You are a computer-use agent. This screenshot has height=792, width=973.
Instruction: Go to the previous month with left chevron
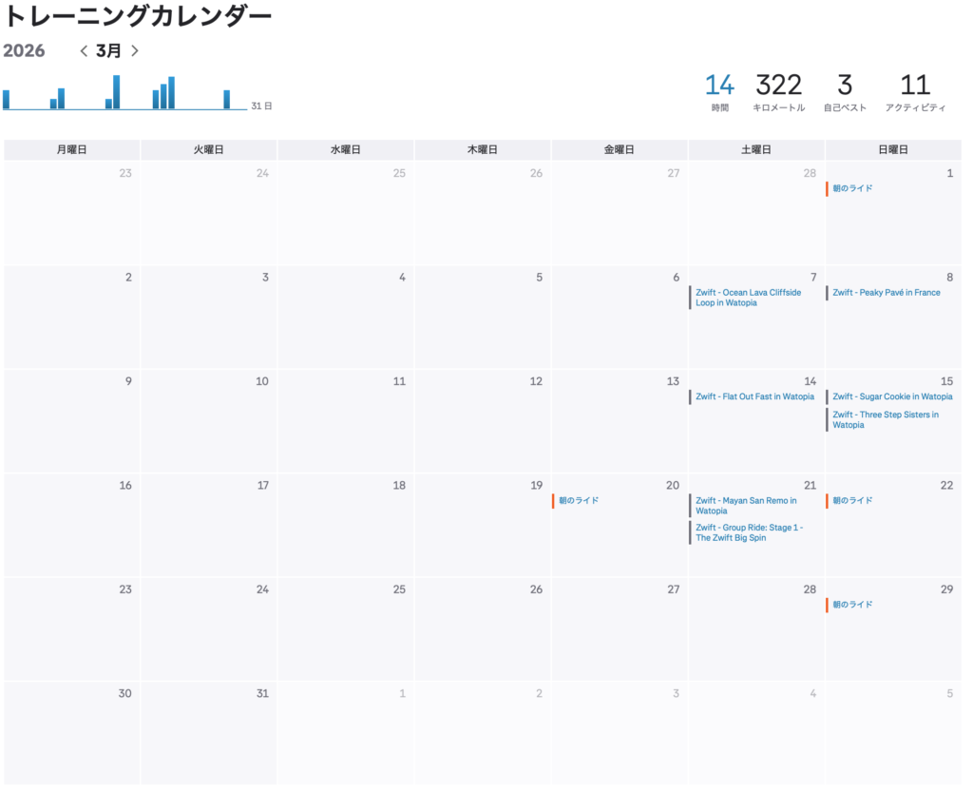[84, 51]
